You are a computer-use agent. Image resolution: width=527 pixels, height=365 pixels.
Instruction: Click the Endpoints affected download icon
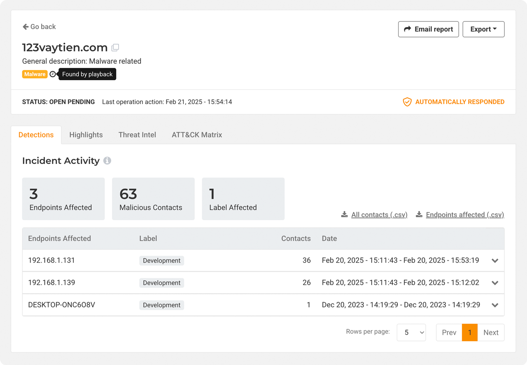(419, 214)
